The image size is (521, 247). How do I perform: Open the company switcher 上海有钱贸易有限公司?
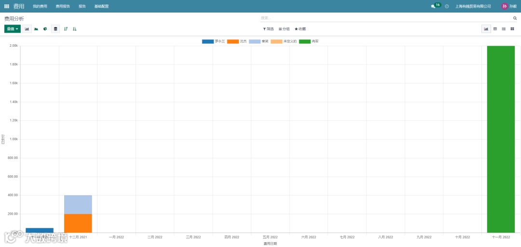click(x=473, y=6)
